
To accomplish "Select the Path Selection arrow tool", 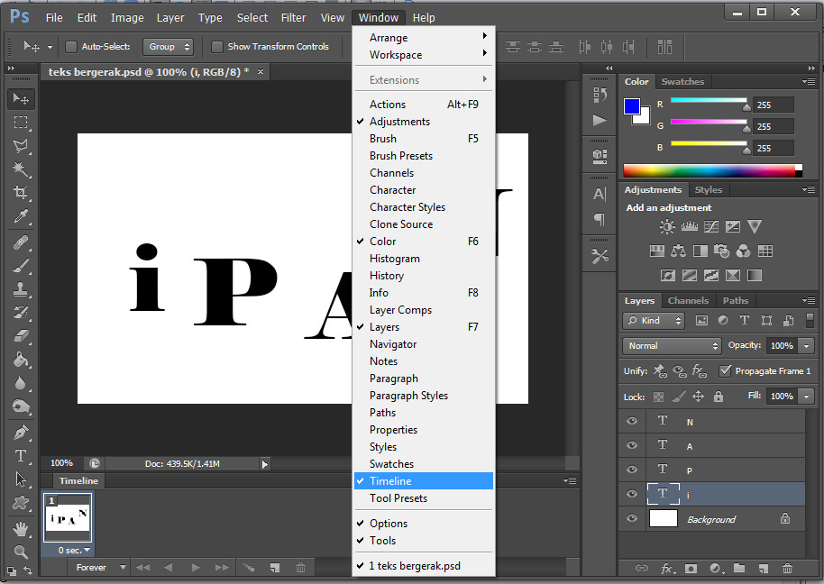I will click(x=21, y=479).
